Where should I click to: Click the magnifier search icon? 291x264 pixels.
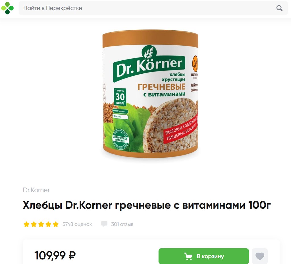click(x=279, y=8)
